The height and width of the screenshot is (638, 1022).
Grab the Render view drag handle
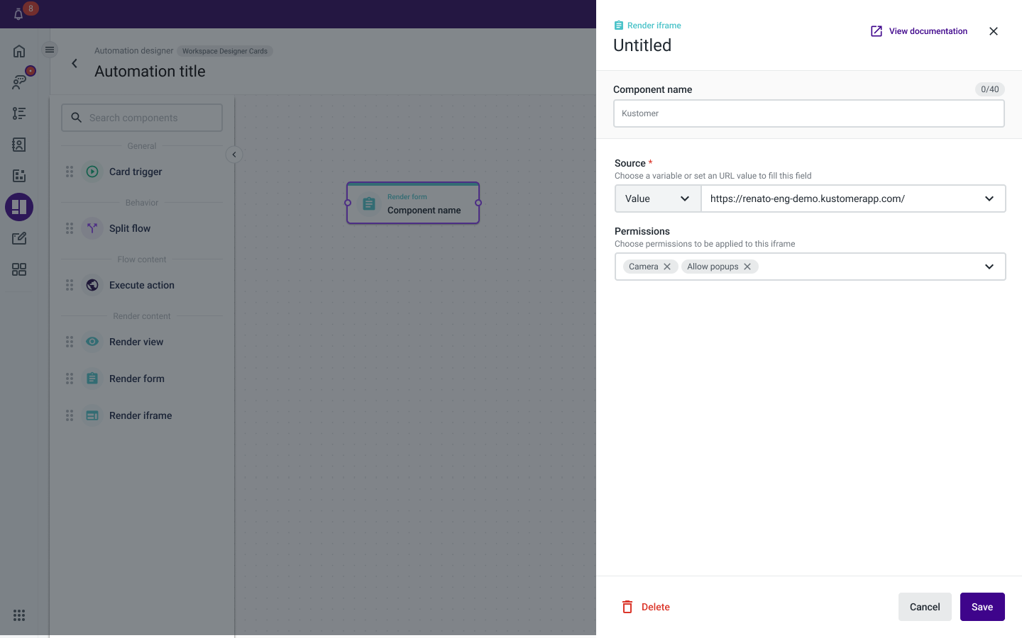70,342
